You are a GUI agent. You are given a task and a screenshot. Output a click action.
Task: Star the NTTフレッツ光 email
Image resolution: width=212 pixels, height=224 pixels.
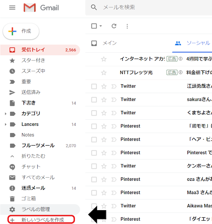click(104, 73)
